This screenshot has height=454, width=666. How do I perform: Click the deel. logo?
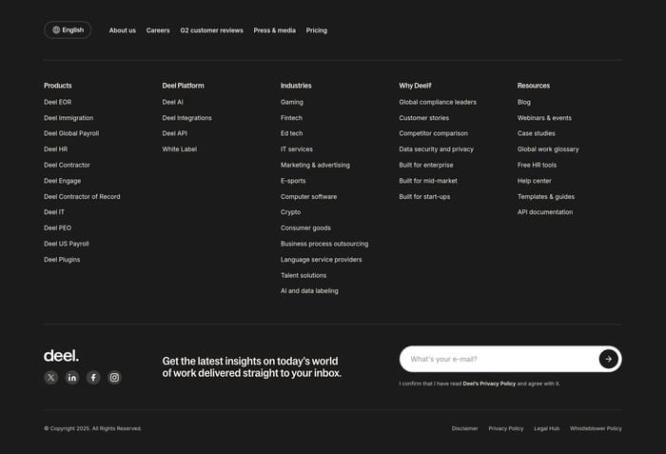pyautogui.click(x=61, y=356)
